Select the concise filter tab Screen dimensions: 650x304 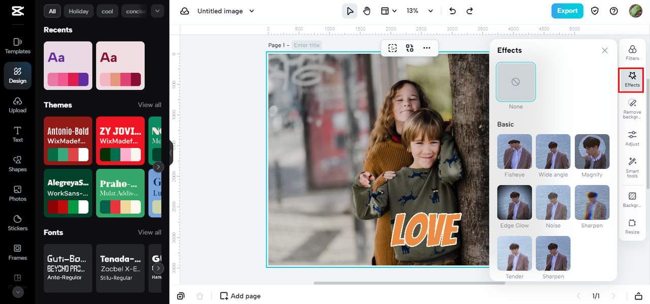[x=135, y=11]
